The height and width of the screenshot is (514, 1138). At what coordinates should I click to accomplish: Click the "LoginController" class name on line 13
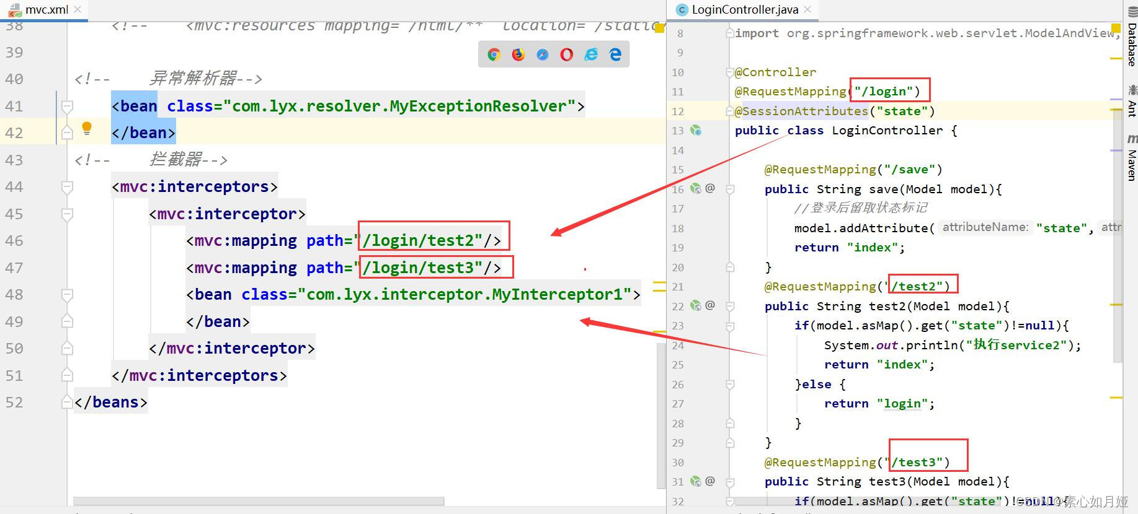pos(887,131)
